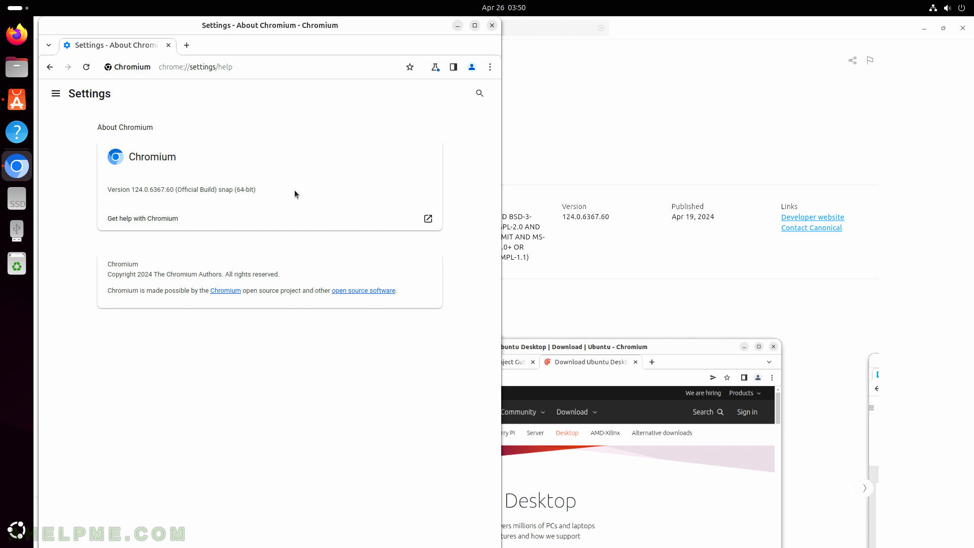This screenshot has width=974, height=548.
Task: Click About Chromium heading
Action: (x=125, y=127)
